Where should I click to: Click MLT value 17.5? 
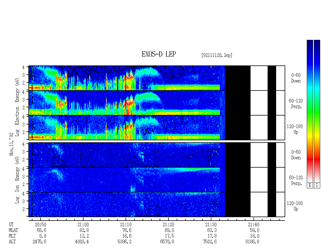(169, 236)
